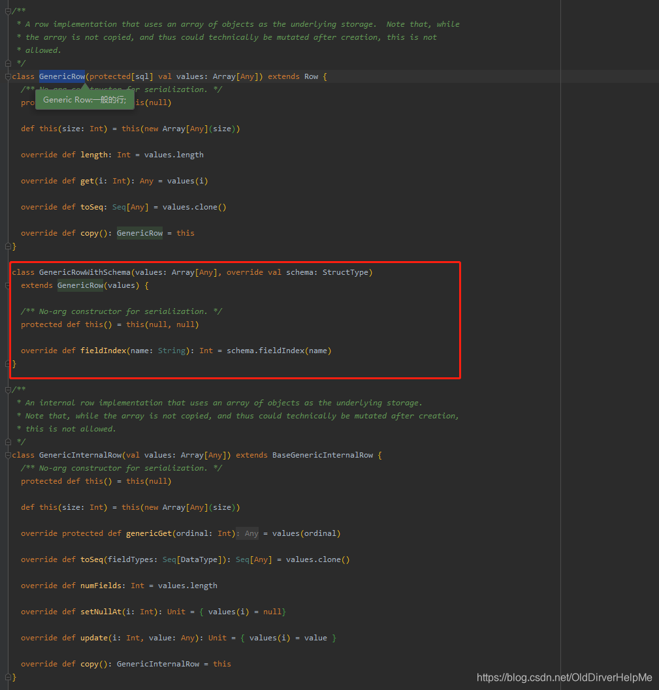Click the "get" method name in "get(i: Int)"
Image resolution: width=659 pixels, height=690 pixels.
coord(87,181)
